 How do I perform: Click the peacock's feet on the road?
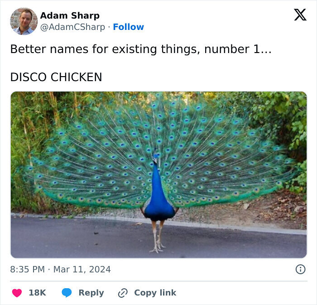pyautogui.click(x=158, y=246)
